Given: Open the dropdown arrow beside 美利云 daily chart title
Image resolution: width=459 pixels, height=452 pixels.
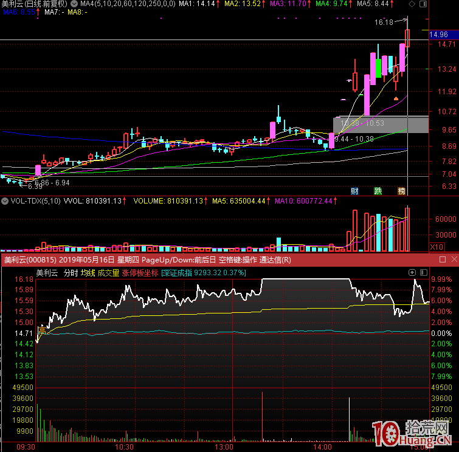Looking at the screenshot, I should [x=74, y=4].
